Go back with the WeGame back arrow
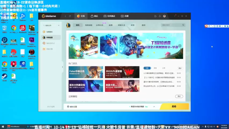 (65, 16)
